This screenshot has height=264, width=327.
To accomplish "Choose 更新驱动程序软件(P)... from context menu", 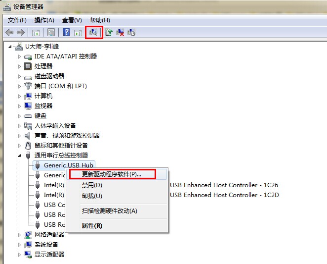I will 117,174.
